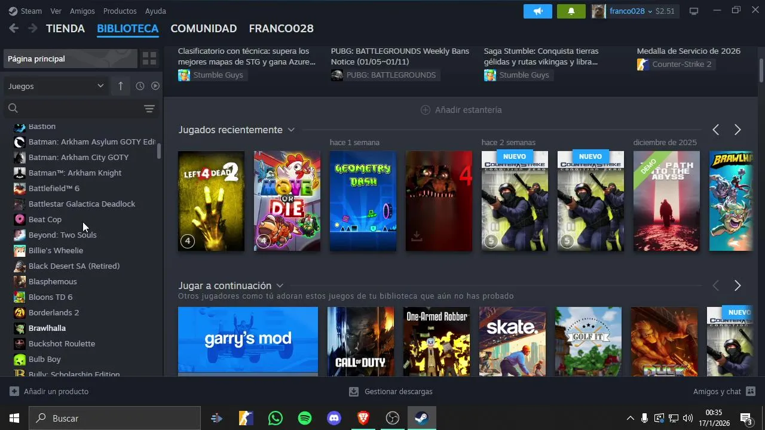Select Buckshot Roulette in the list
The image size is (765, 430).
coord(62,343)
